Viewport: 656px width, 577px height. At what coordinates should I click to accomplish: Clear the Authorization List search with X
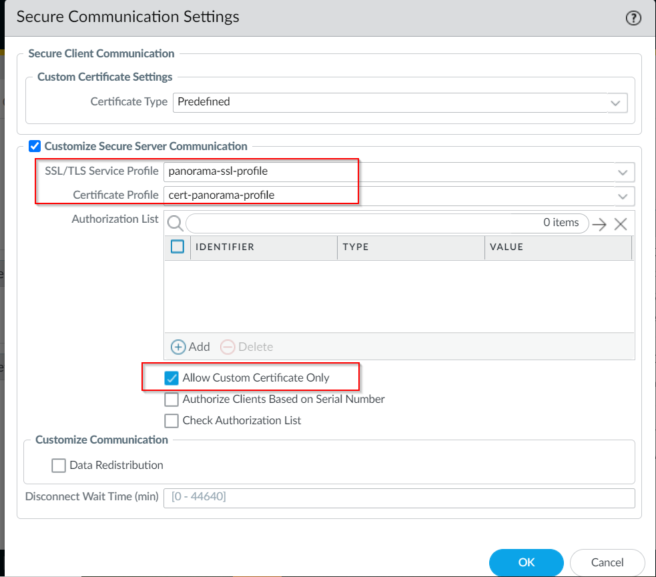point(621,224)
